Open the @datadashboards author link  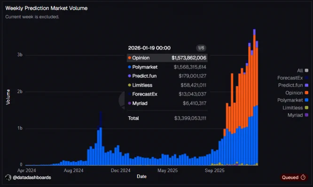(x=32, y=178)
